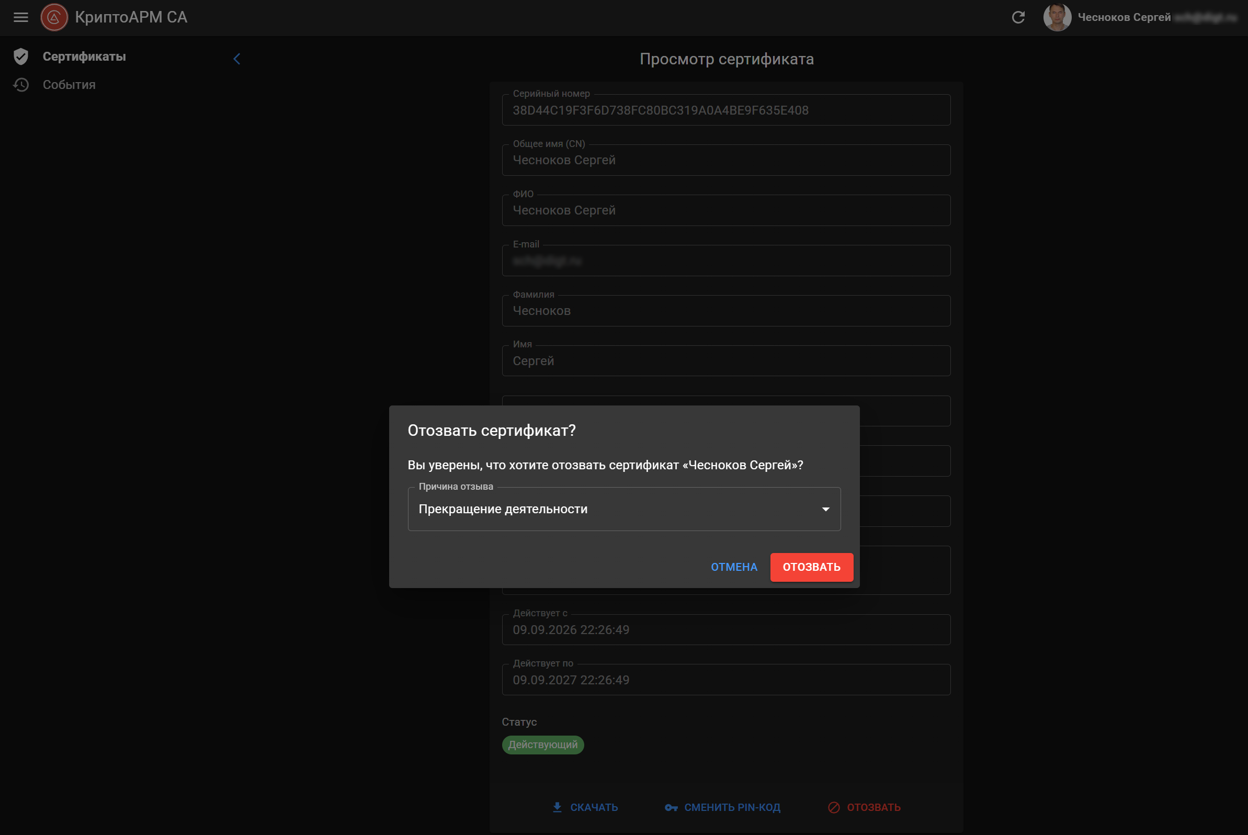The image size is (1248, 835).
Task: Open the Причина отзыва dropdown
Action: [x=624, y=509]
